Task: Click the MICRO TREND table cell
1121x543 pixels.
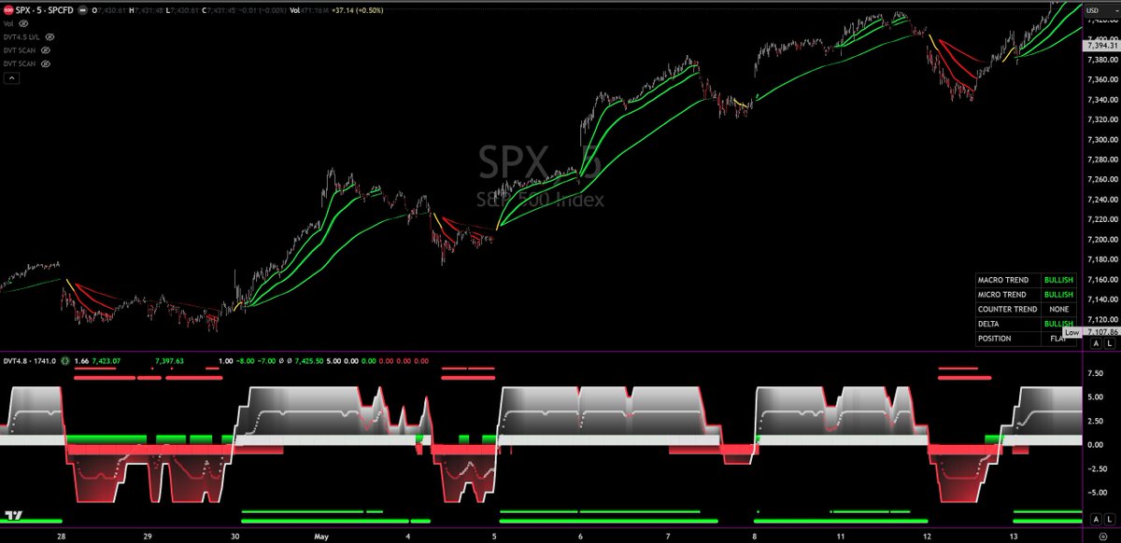Action: 1006,295
